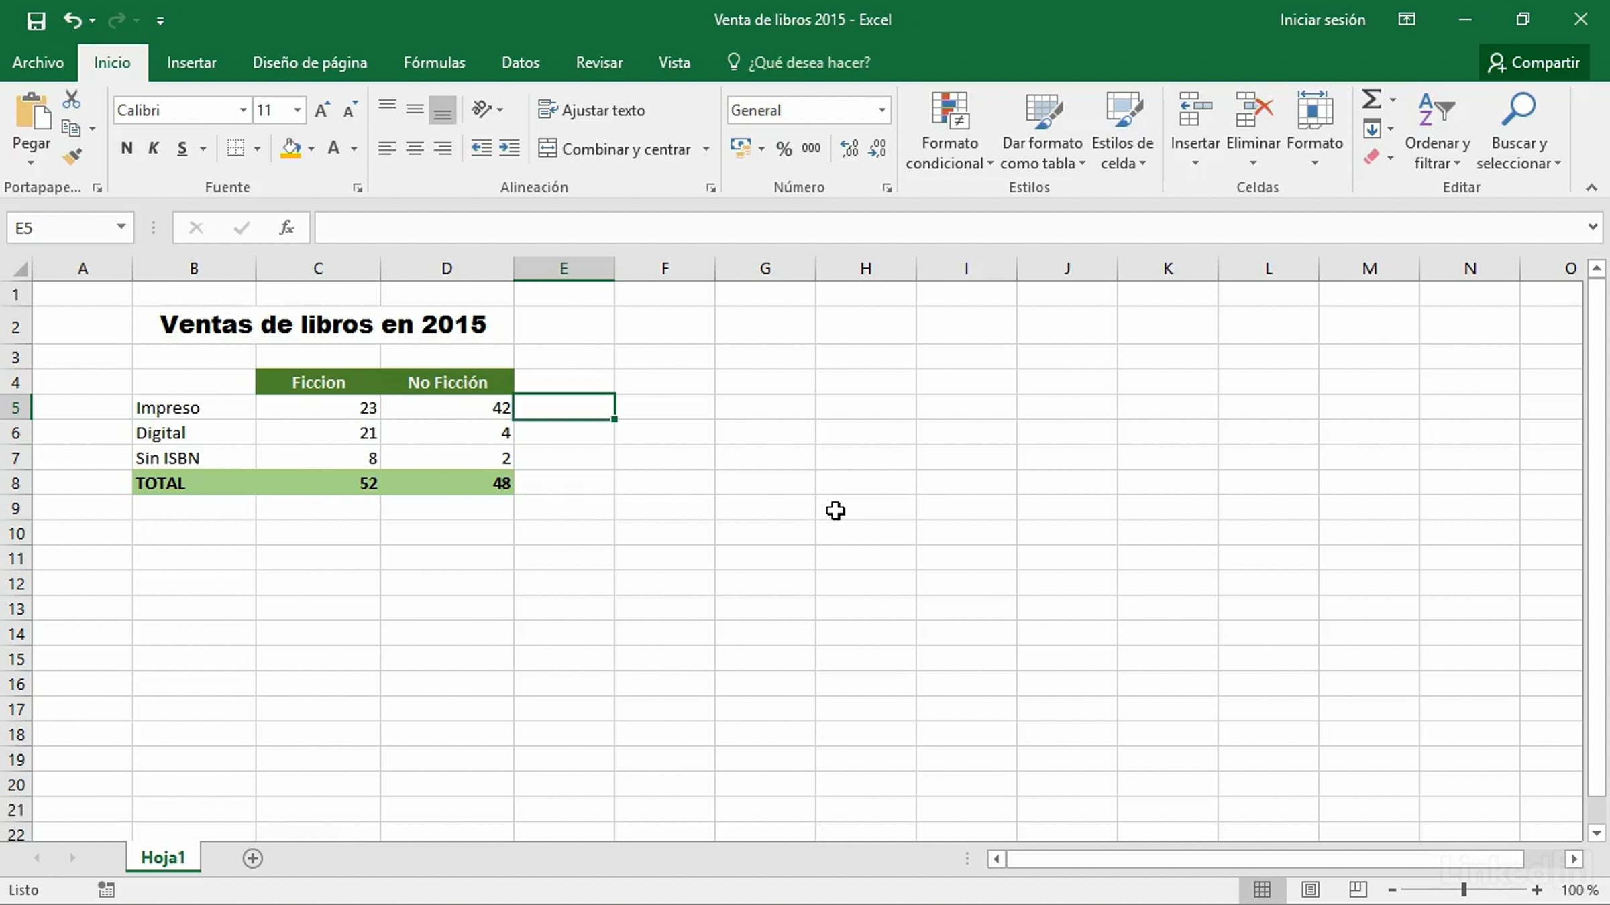
Task: Toggle Ajustar texto wrap text
Action: [x=592, y=110]
